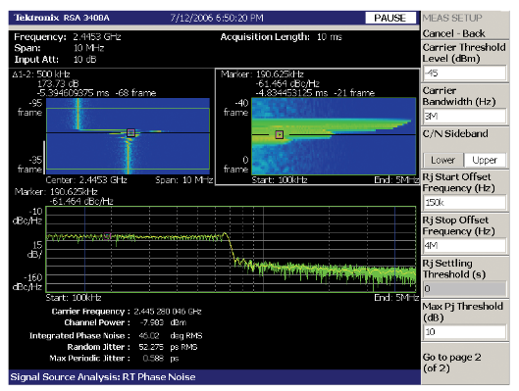Click the Max Periodic Jitter value
The width and height of the screenshot is (519, 391).
153,359
